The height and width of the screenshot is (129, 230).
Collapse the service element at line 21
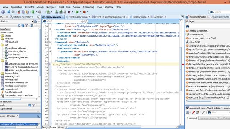(50, 29)
